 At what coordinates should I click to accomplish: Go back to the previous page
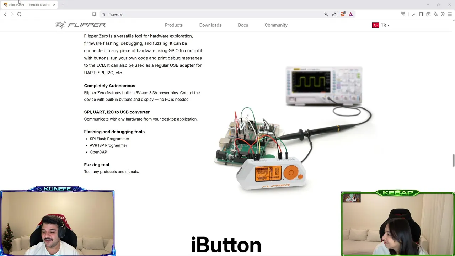pyautogui.click(x=5, y=14)
